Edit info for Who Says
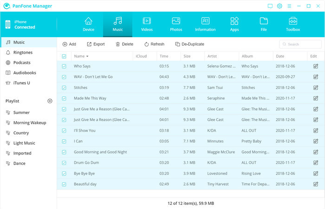Image resolution: width=325 pixels, height=209 pixels. [x=316, y=66]
